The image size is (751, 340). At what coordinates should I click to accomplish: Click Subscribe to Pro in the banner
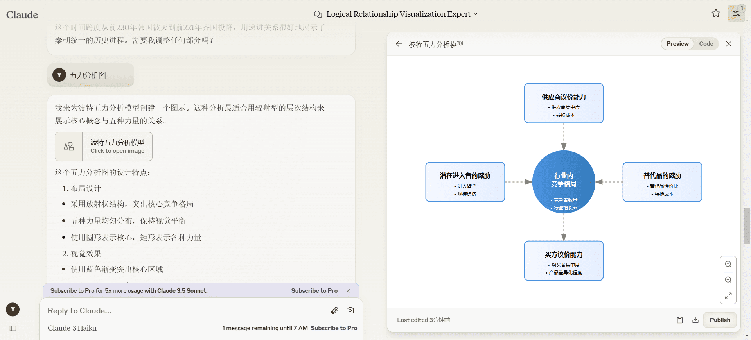tap(314, 291)
